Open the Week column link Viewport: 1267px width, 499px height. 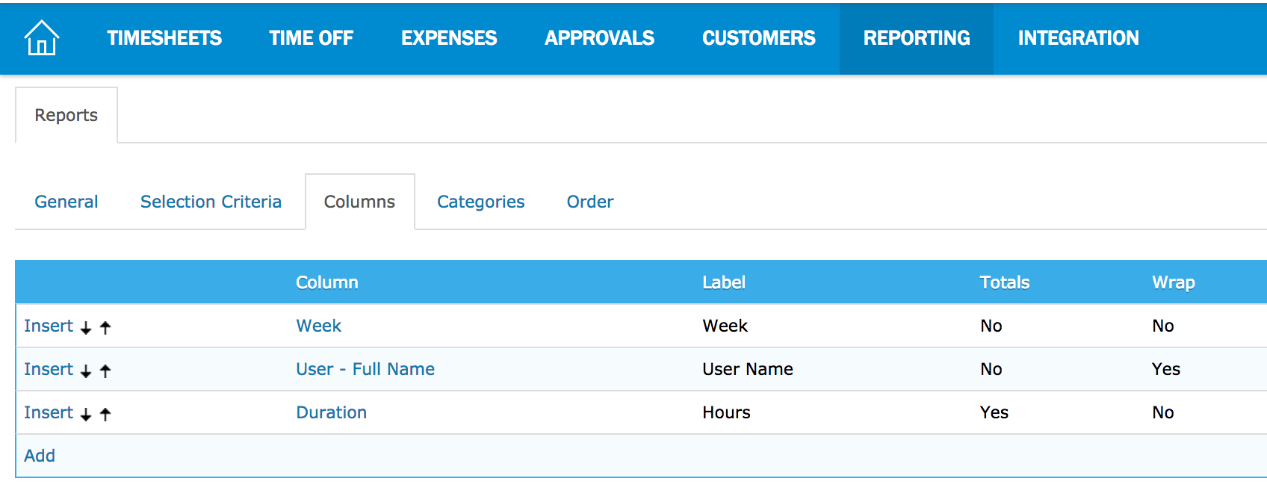[x=318, y=326]
